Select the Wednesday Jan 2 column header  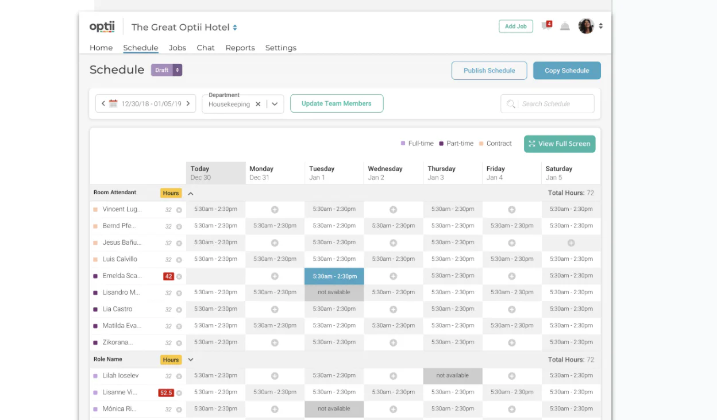point(394,173)
